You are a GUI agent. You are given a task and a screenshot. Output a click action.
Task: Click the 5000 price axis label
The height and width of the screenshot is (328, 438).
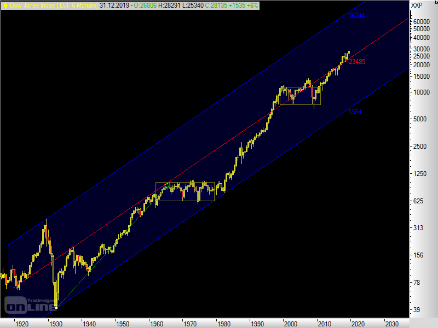coord(420,119)
